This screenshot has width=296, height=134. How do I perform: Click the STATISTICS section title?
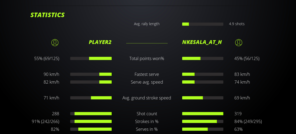pos(48,15)
